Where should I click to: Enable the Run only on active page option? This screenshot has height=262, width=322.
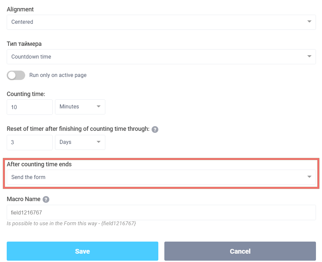coord(16,75)
